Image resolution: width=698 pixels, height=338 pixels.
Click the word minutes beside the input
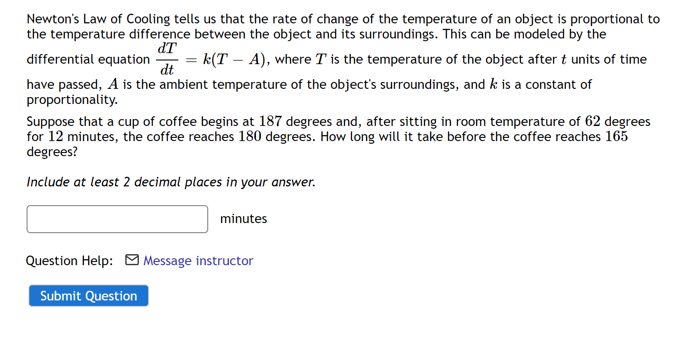coord(244,218)
